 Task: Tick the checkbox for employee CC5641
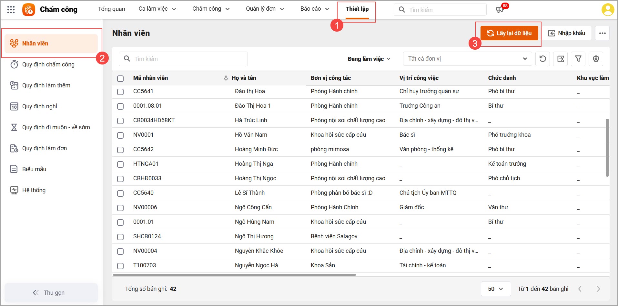120,92
